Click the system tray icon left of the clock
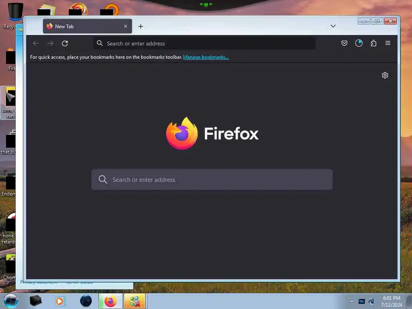 coord(371,301)
